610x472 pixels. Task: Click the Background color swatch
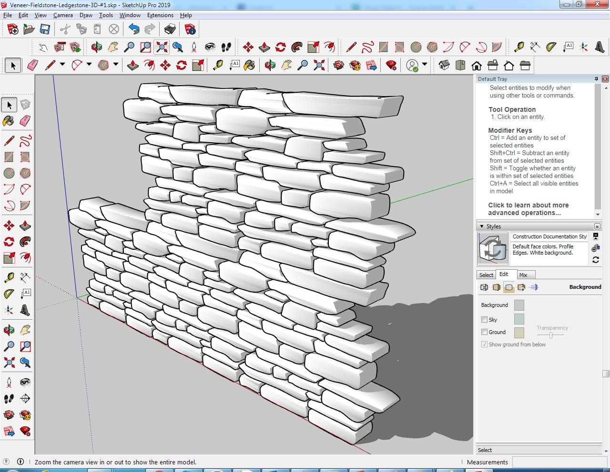tap(519, 305)
